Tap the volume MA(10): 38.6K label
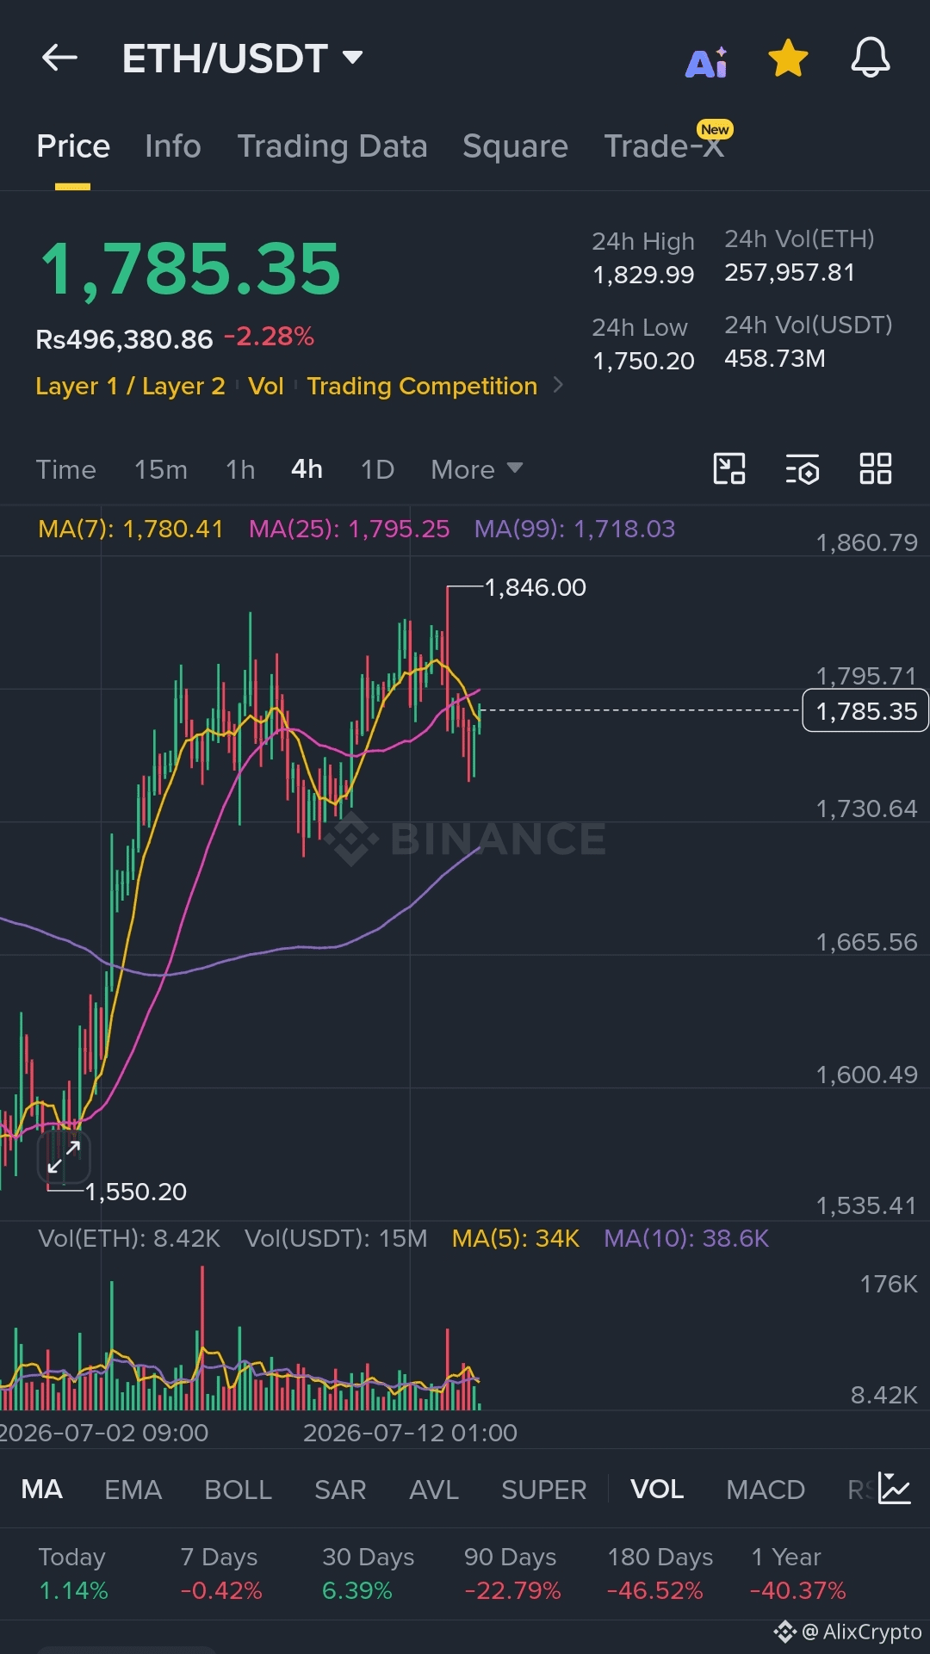Viewport: 930px width, 1654px height. pyautogui.click(x=686, y=1238)
